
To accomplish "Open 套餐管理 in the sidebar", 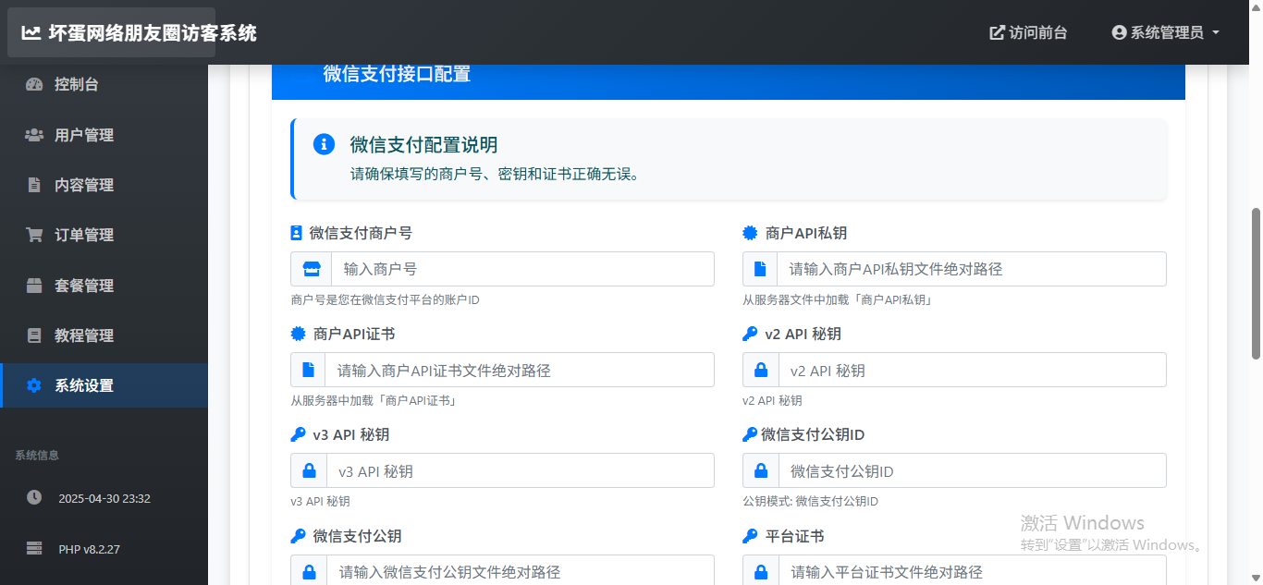I will [x=104, y=286].
